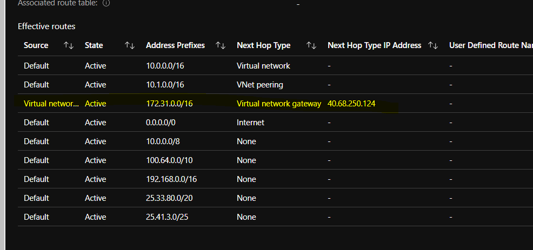Image resolution: width=533 pixels, height=250 pixels.
Task: Sort by Address Prefixes column arrows
Action: [221, 45]
